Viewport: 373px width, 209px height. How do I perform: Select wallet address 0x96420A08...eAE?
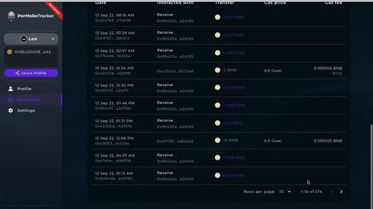pyautogui.click(x=34, y=52)
